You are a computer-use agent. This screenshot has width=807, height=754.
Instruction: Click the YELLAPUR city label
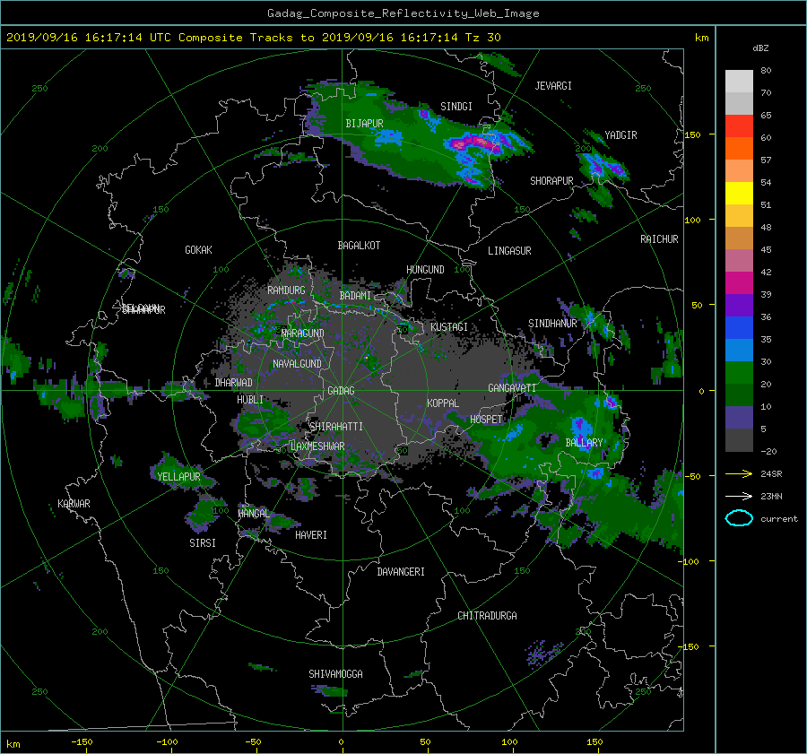178,477
